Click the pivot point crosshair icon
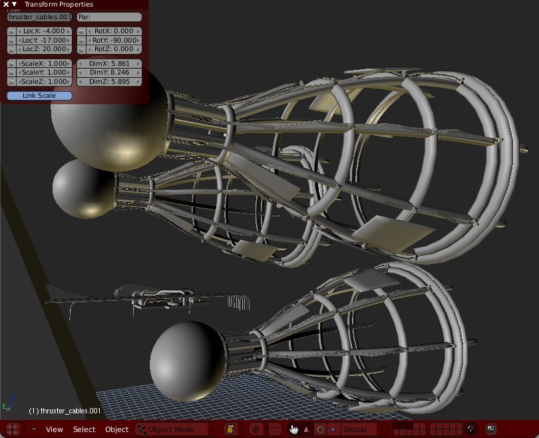This screenshot has height=438, width=539. click(x=256, y=429)
